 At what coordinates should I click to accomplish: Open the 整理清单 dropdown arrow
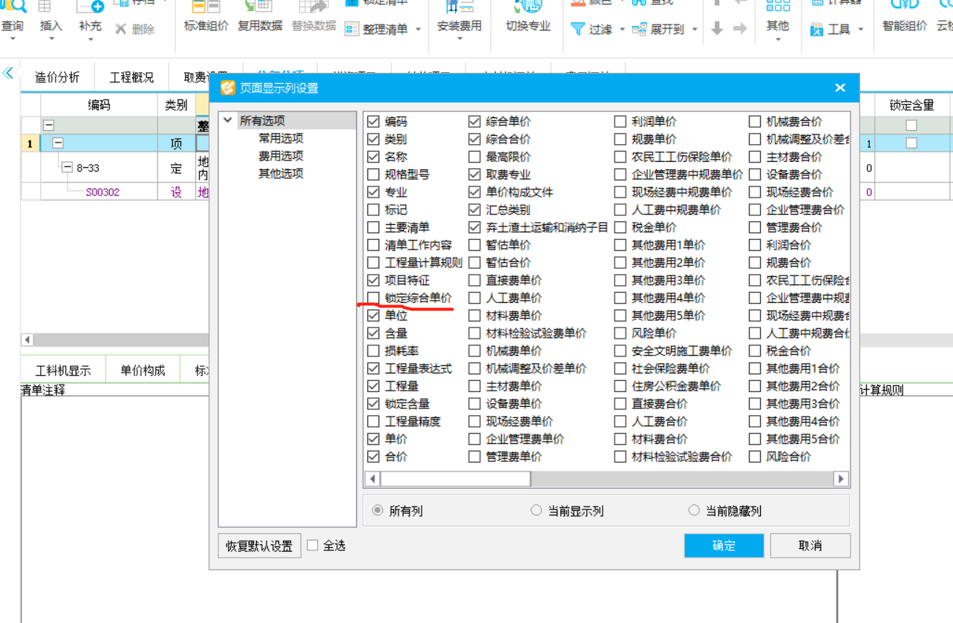(x=418, y=30)
